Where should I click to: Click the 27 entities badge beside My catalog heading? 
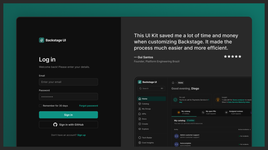point(190,121)
